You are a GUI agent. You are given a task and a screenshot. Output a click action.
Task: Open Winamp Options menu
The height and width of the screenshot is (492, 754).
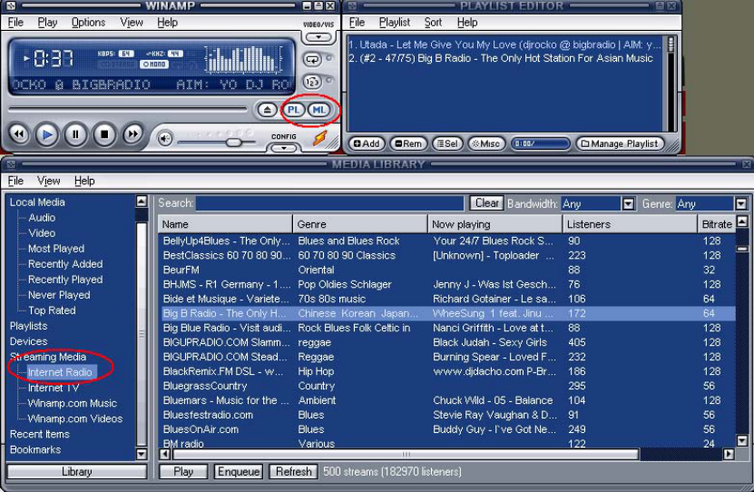[88, 22]
